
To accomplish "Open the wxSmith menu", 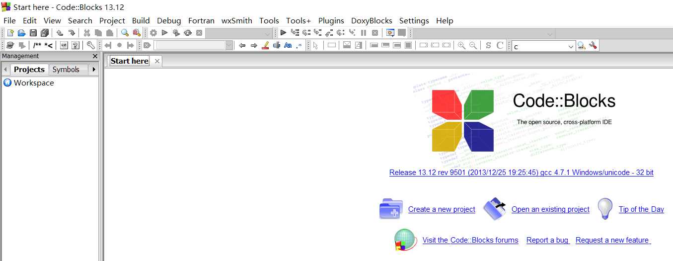I will coord(237,20).
